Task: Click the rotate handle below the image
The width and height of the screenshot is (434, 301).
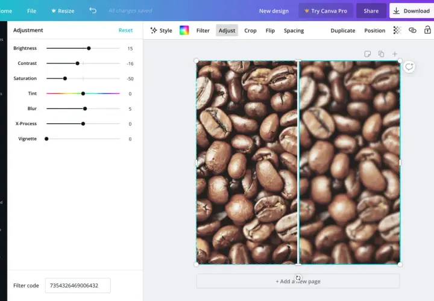Action: coord(298,278)
